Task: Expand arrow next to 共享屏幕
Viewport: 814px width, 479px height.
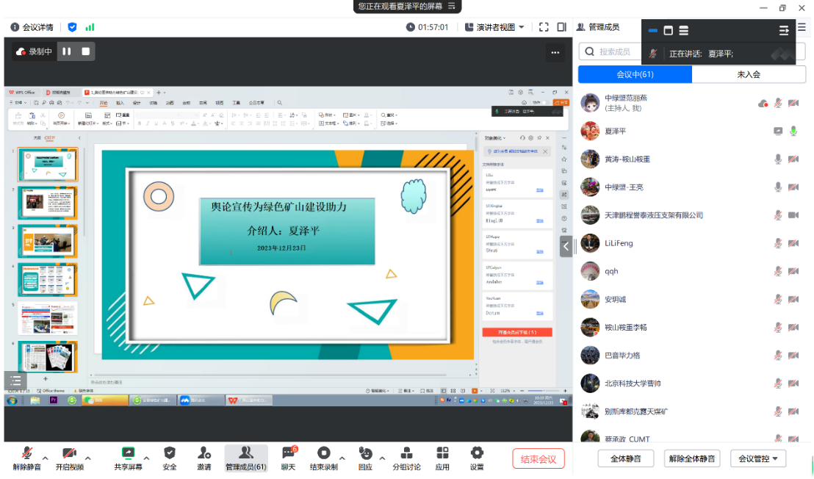Action: tap(146, 458)
